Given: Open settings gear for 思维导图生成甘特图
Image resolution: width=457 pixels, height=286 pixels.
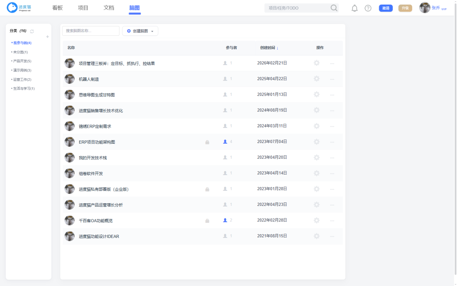Looking at the screenshot, I should [316, 94].
